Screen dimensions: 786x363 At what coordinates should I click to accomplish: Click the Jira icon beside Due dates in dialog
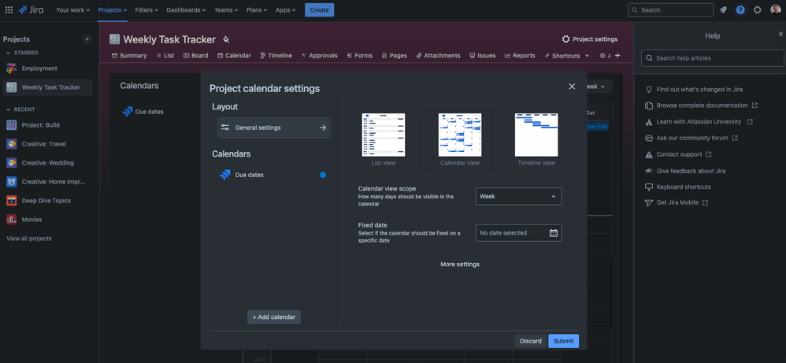[225, 175]
